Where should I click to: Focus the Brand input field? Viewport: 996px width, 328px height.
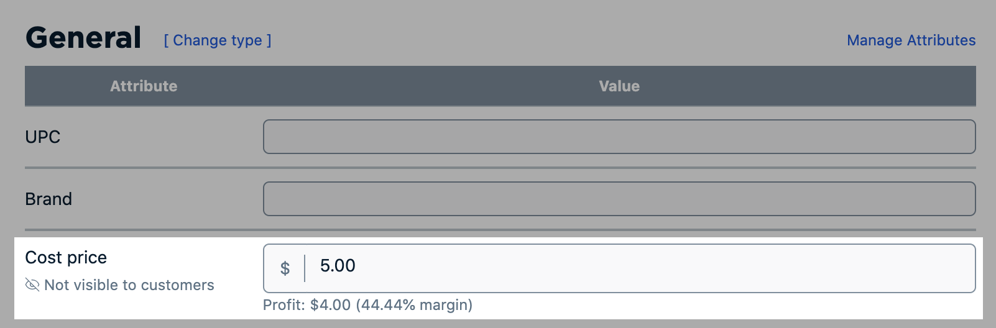619,199
